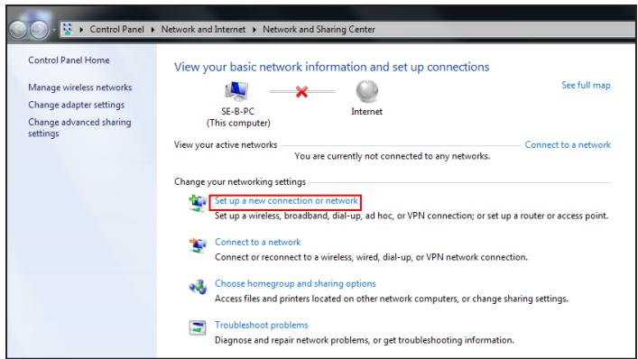
Task: Click 'Connect or reconnect to a wireless' description
Action: (371, 257)
